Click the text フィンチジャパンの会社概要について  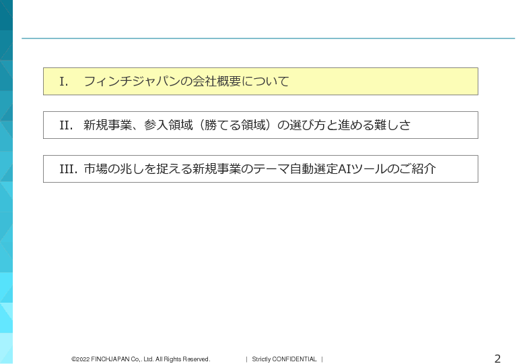(x=186, y=82)
